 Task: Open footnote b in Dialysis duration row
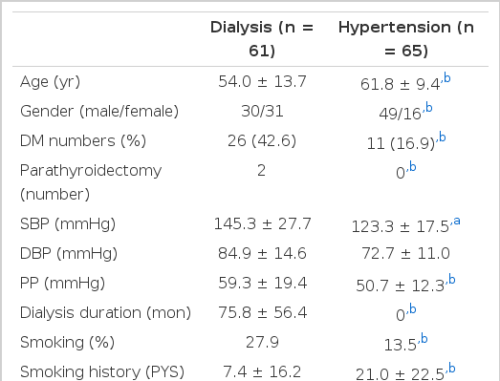[413, 309]
